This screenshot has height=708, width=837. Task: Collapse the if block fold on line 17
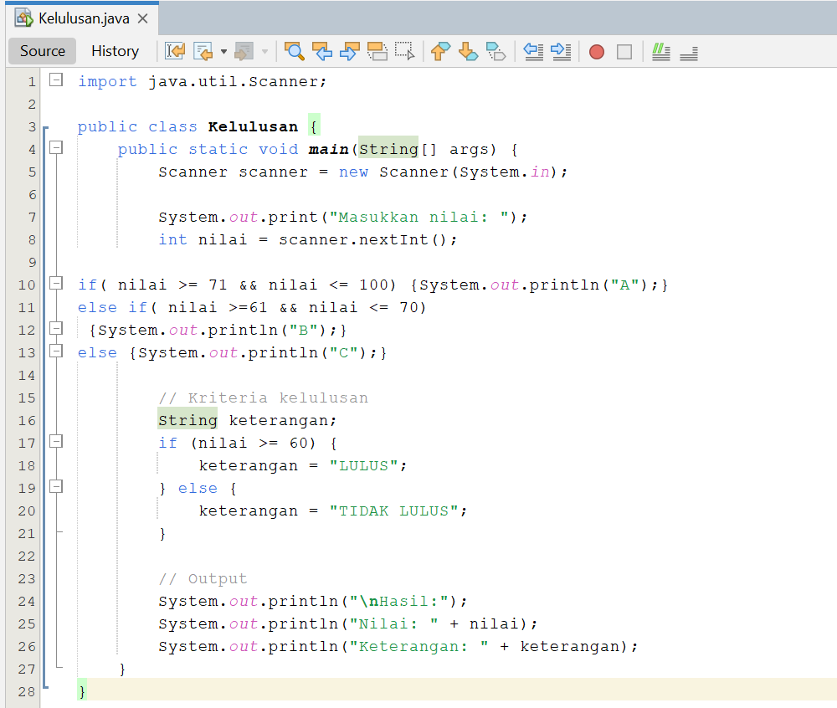point(55,442)
